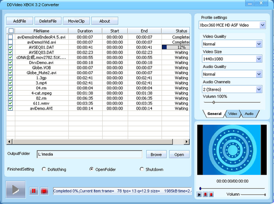The height and width of the screenshot is (204, 274).
Task: Click the preview video thumbnail
Action: (232, 150)
